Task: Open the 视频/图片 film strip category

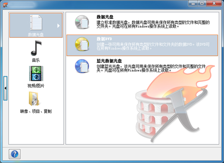Action: point(36,73)
